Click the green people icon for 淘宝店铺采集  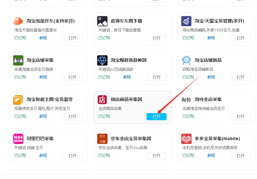(18, 60)
